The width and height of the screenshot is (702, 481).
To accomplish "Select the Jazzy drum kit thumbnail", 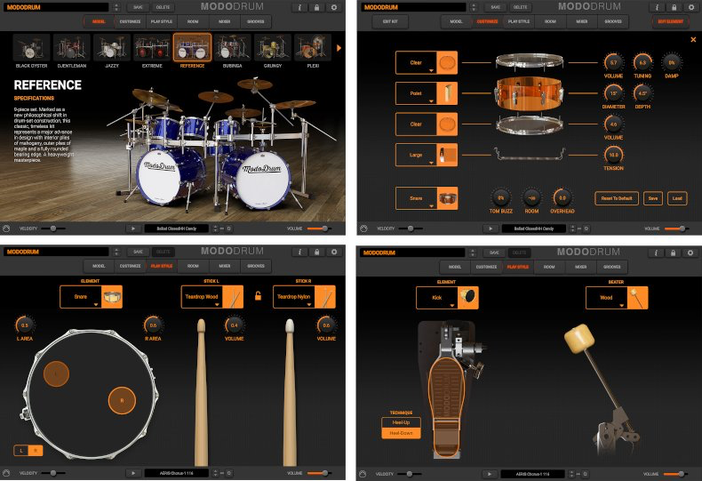I will pos(112,49).
